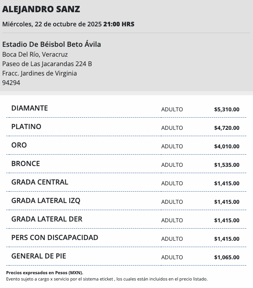Choose the BRONCE ticket section
This screenshot has height=288, width=253.
pos(26,164)
